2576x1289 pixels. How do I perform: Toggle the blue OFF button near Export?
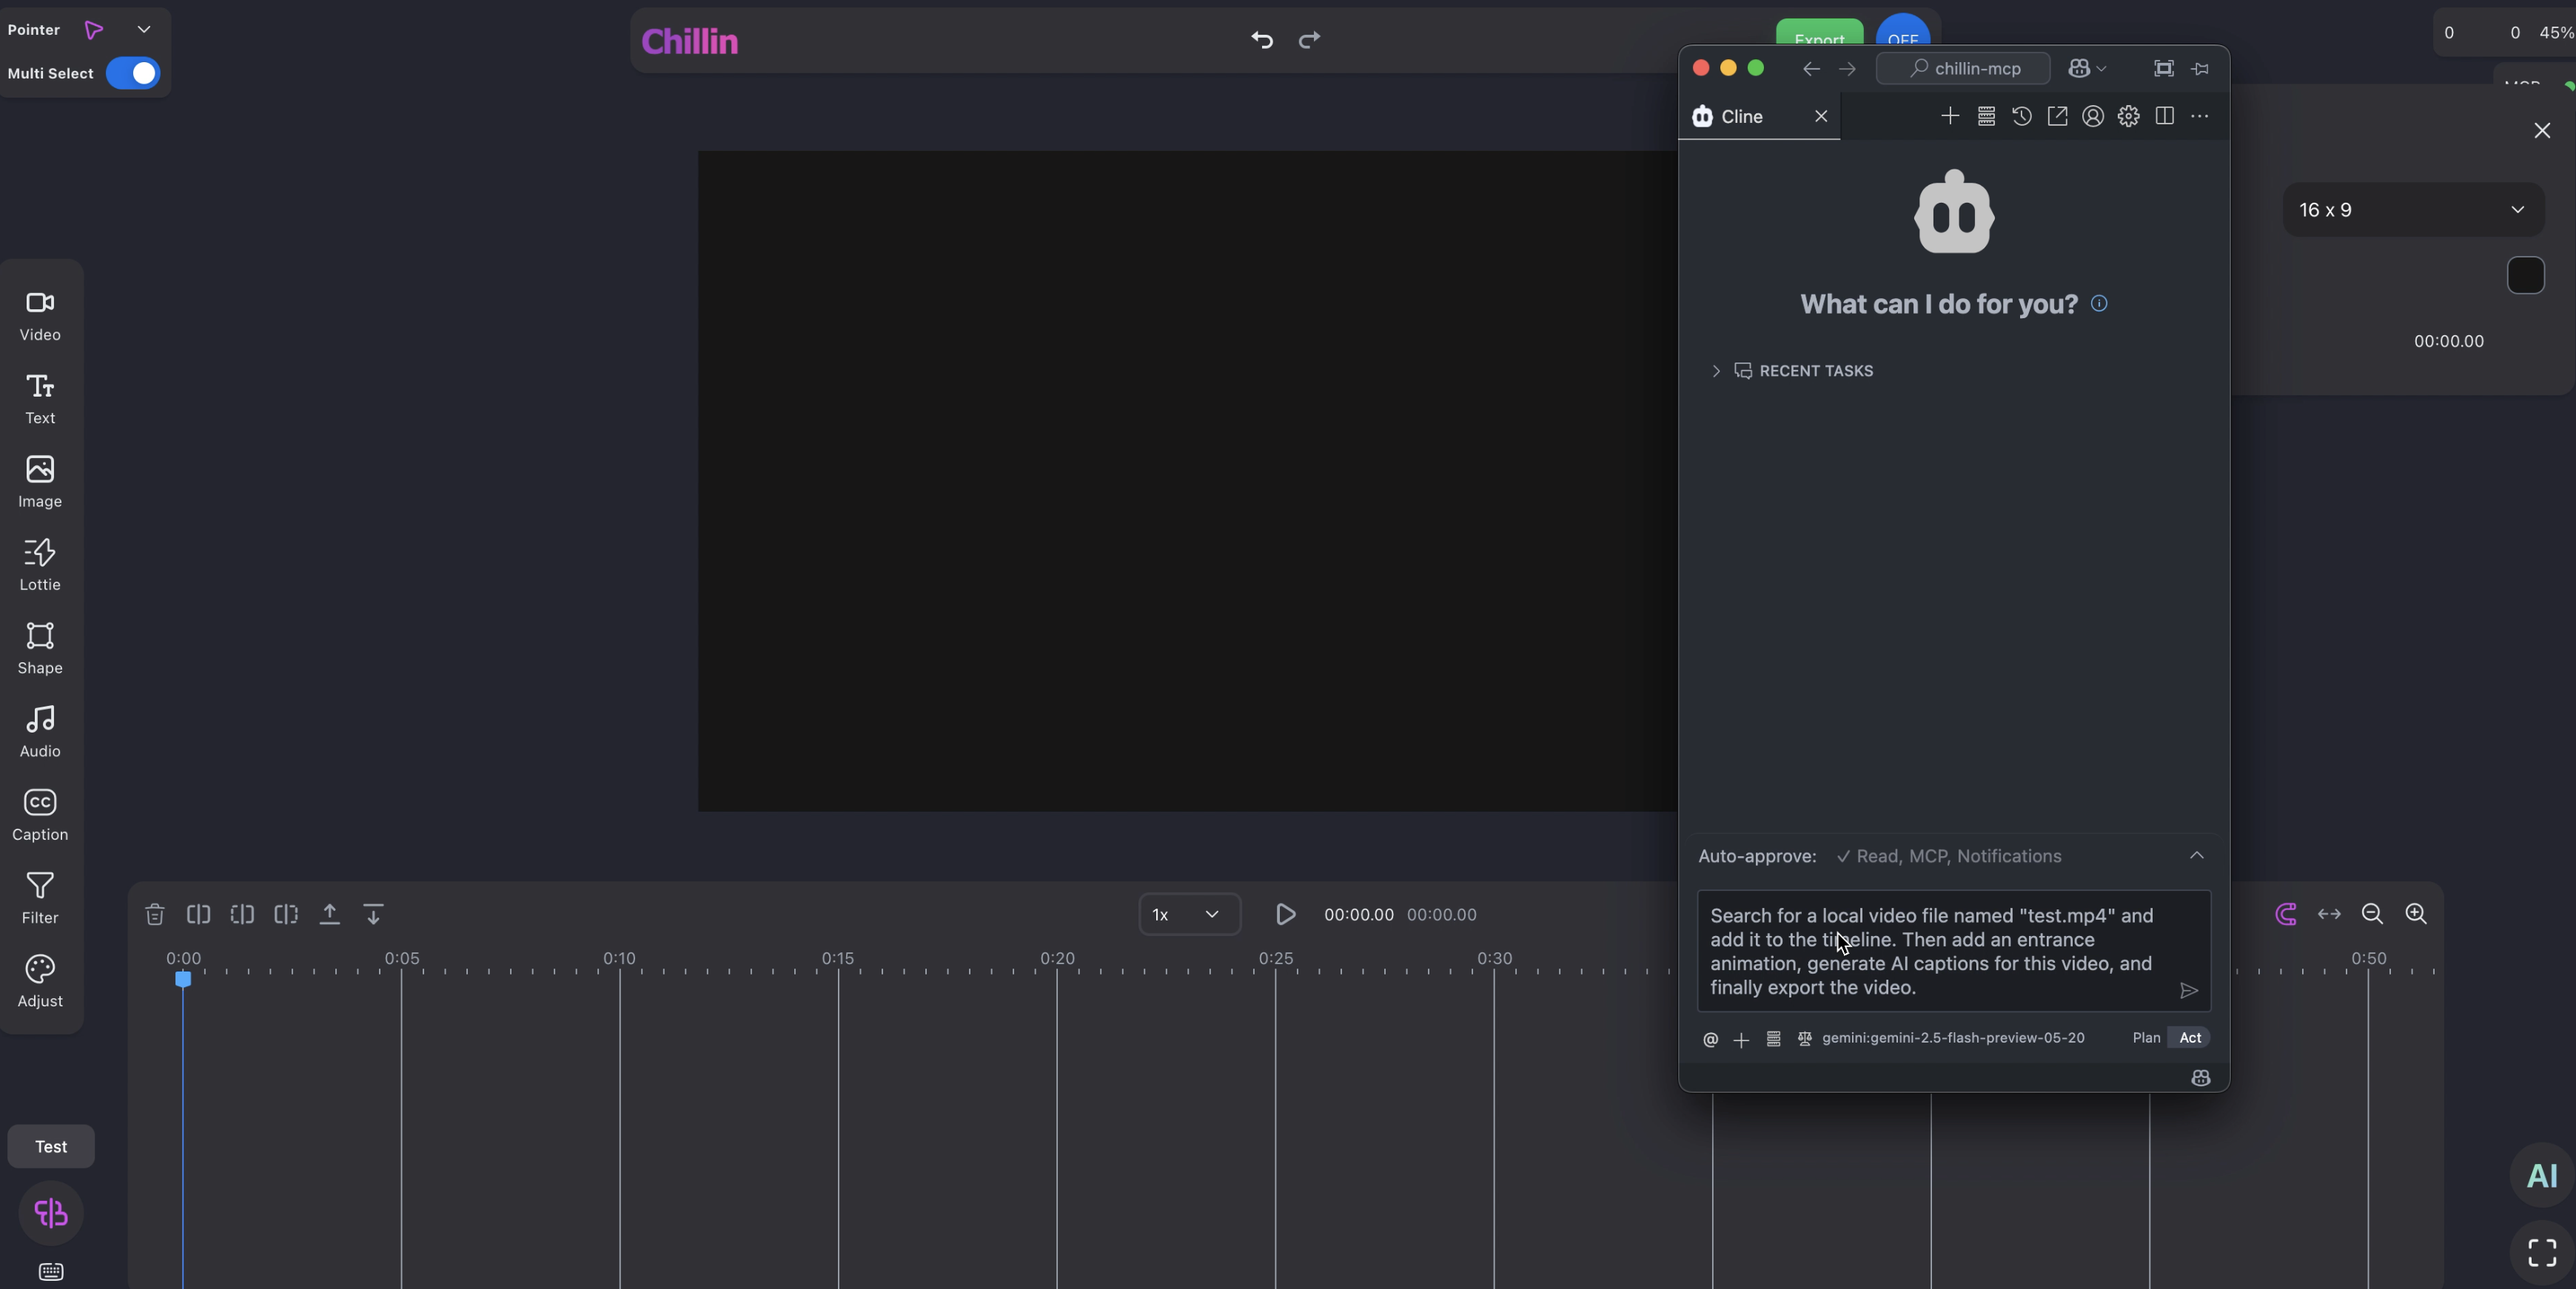pos(1902,31)
